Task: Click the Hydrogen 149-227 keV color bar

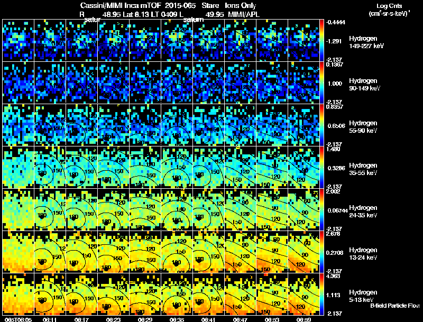Action: 322,40
